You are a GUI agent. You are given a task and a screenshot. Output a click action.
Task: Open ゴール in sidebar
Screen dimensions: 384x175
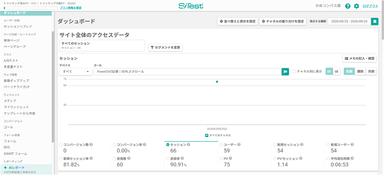coord(8,127)
